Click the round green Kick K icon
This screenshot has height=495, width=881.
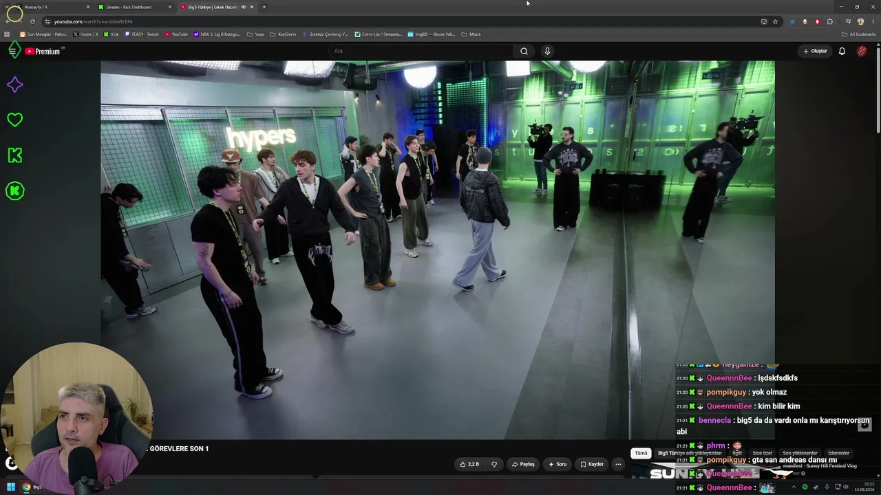click(x=14, y=191)
